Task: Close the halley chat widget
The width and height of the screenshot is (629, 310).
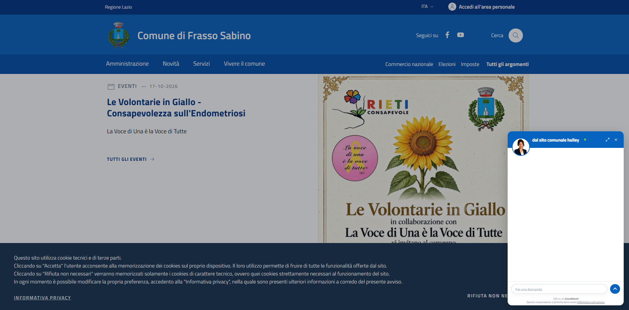Action: pyautogui.click(x=616, y=140)
